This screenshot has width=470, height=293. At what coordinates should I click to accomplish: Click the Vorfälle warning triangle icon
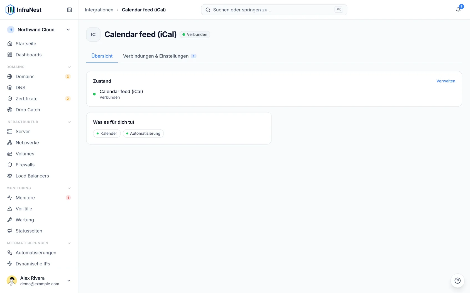(x=10, y=209)
